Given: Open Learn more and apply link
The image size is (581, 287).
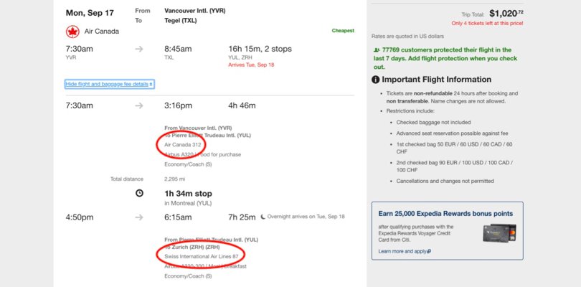Looking at the screenshot, I should click(x=405, y=251).
